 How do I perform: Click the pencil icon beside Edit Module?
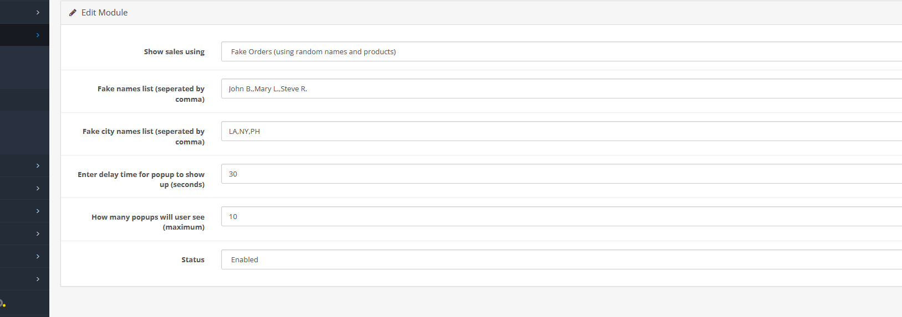coord(73,13)
